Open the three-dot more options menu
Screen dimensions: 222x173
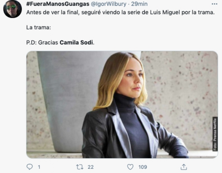(x=214, y=4)
